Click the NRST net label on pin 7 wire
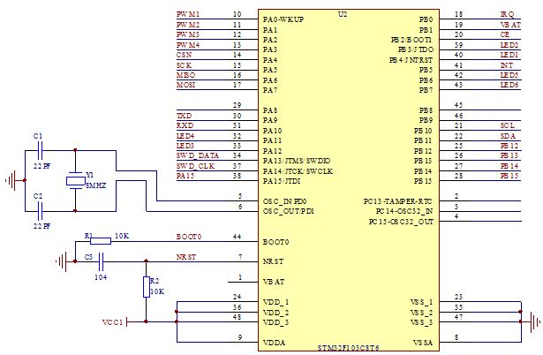Viewport: 543px width, 355px height. pos(186,257)
